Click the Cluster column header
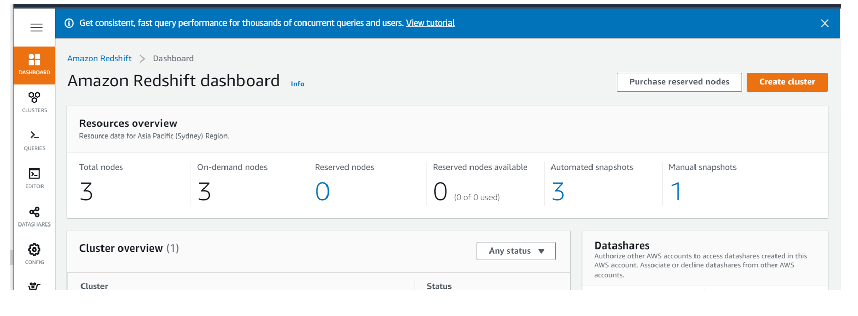 94,286
